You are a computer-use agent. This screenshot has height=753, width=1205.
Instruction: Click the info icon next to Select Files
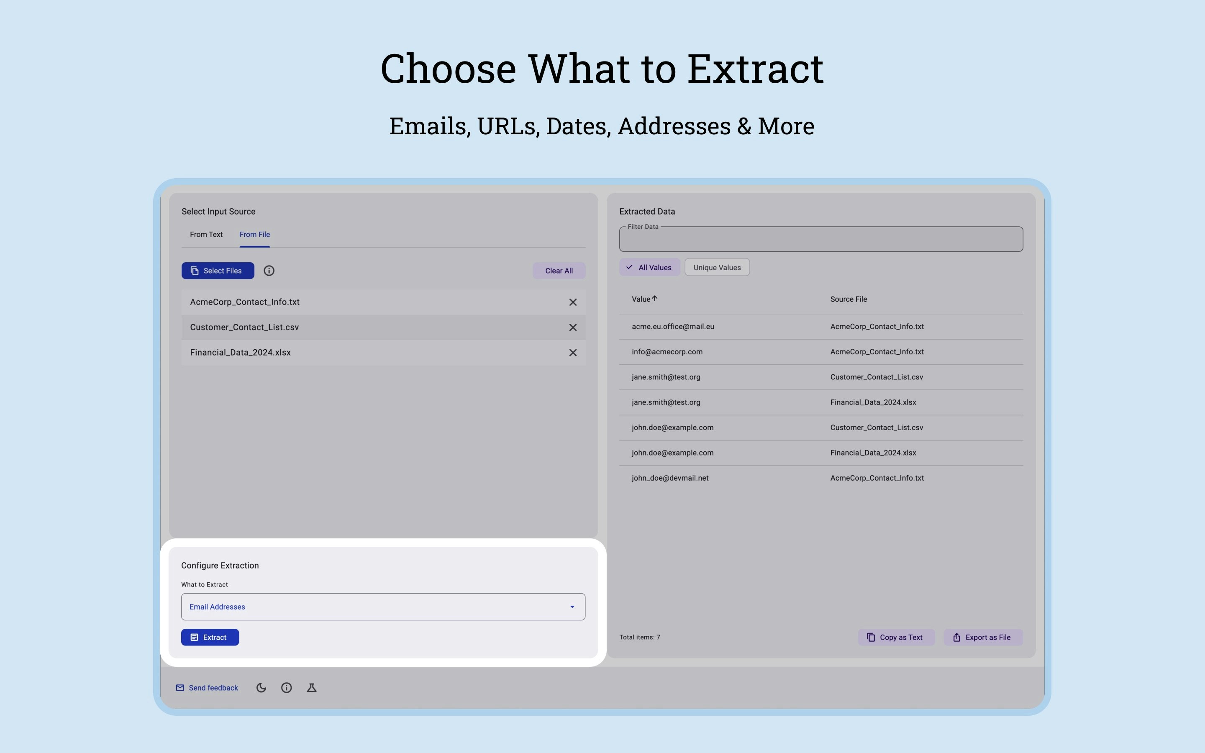coord(269,270)
